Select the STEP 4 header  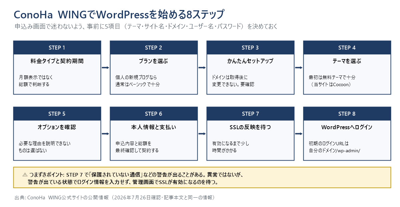click(x=347, y=47)
